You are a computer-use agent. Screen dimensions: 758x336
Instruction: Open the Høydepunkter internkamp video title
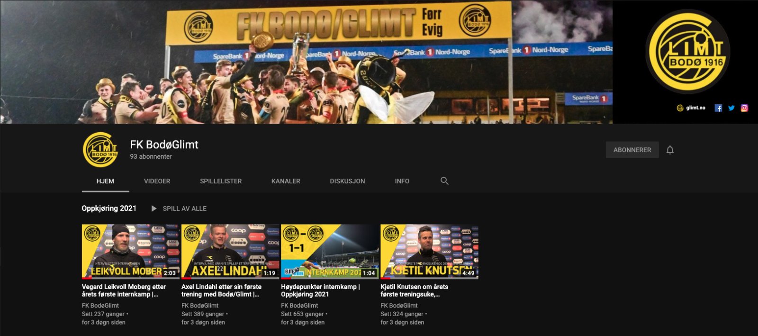coord(320,291)
